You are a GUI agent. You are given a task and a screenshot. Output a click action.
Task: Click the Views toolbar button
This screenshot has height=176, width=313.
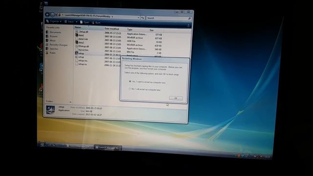69,22
